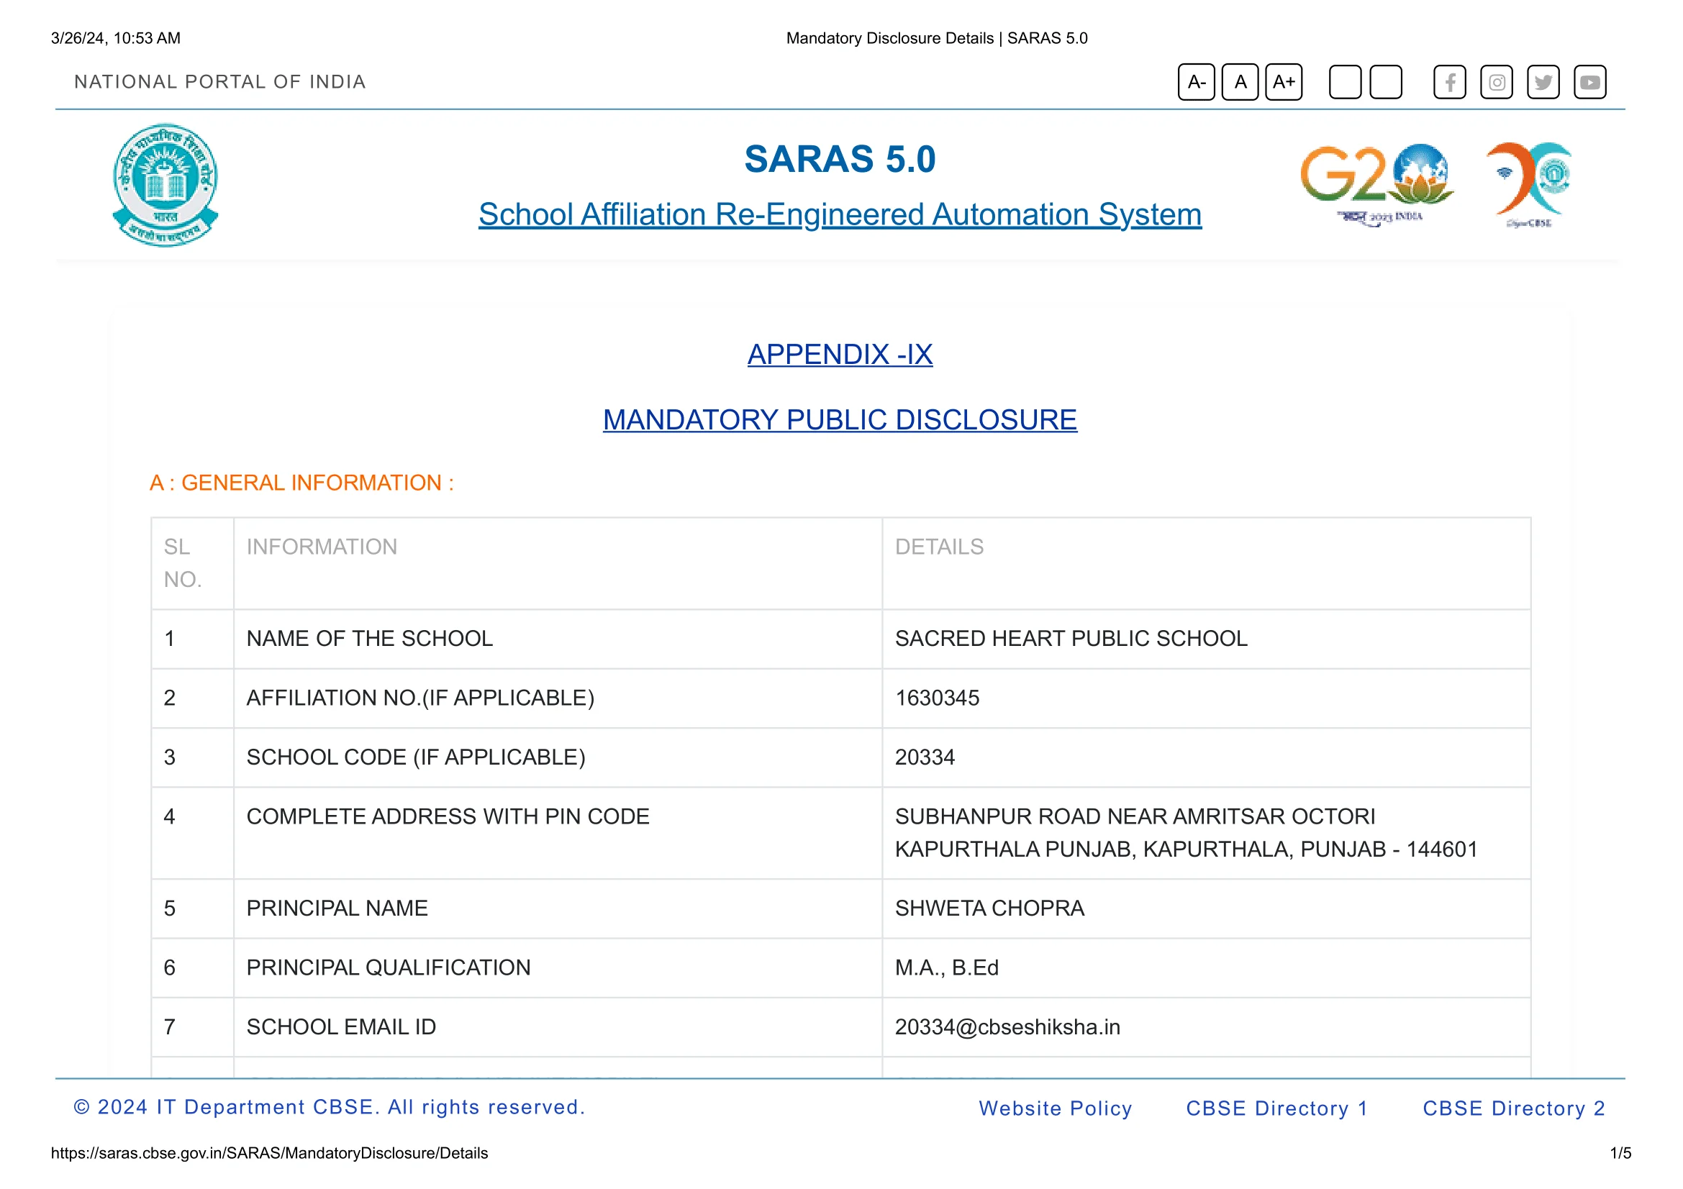
Task: Click page number 1/5
Action: 1620,1154
